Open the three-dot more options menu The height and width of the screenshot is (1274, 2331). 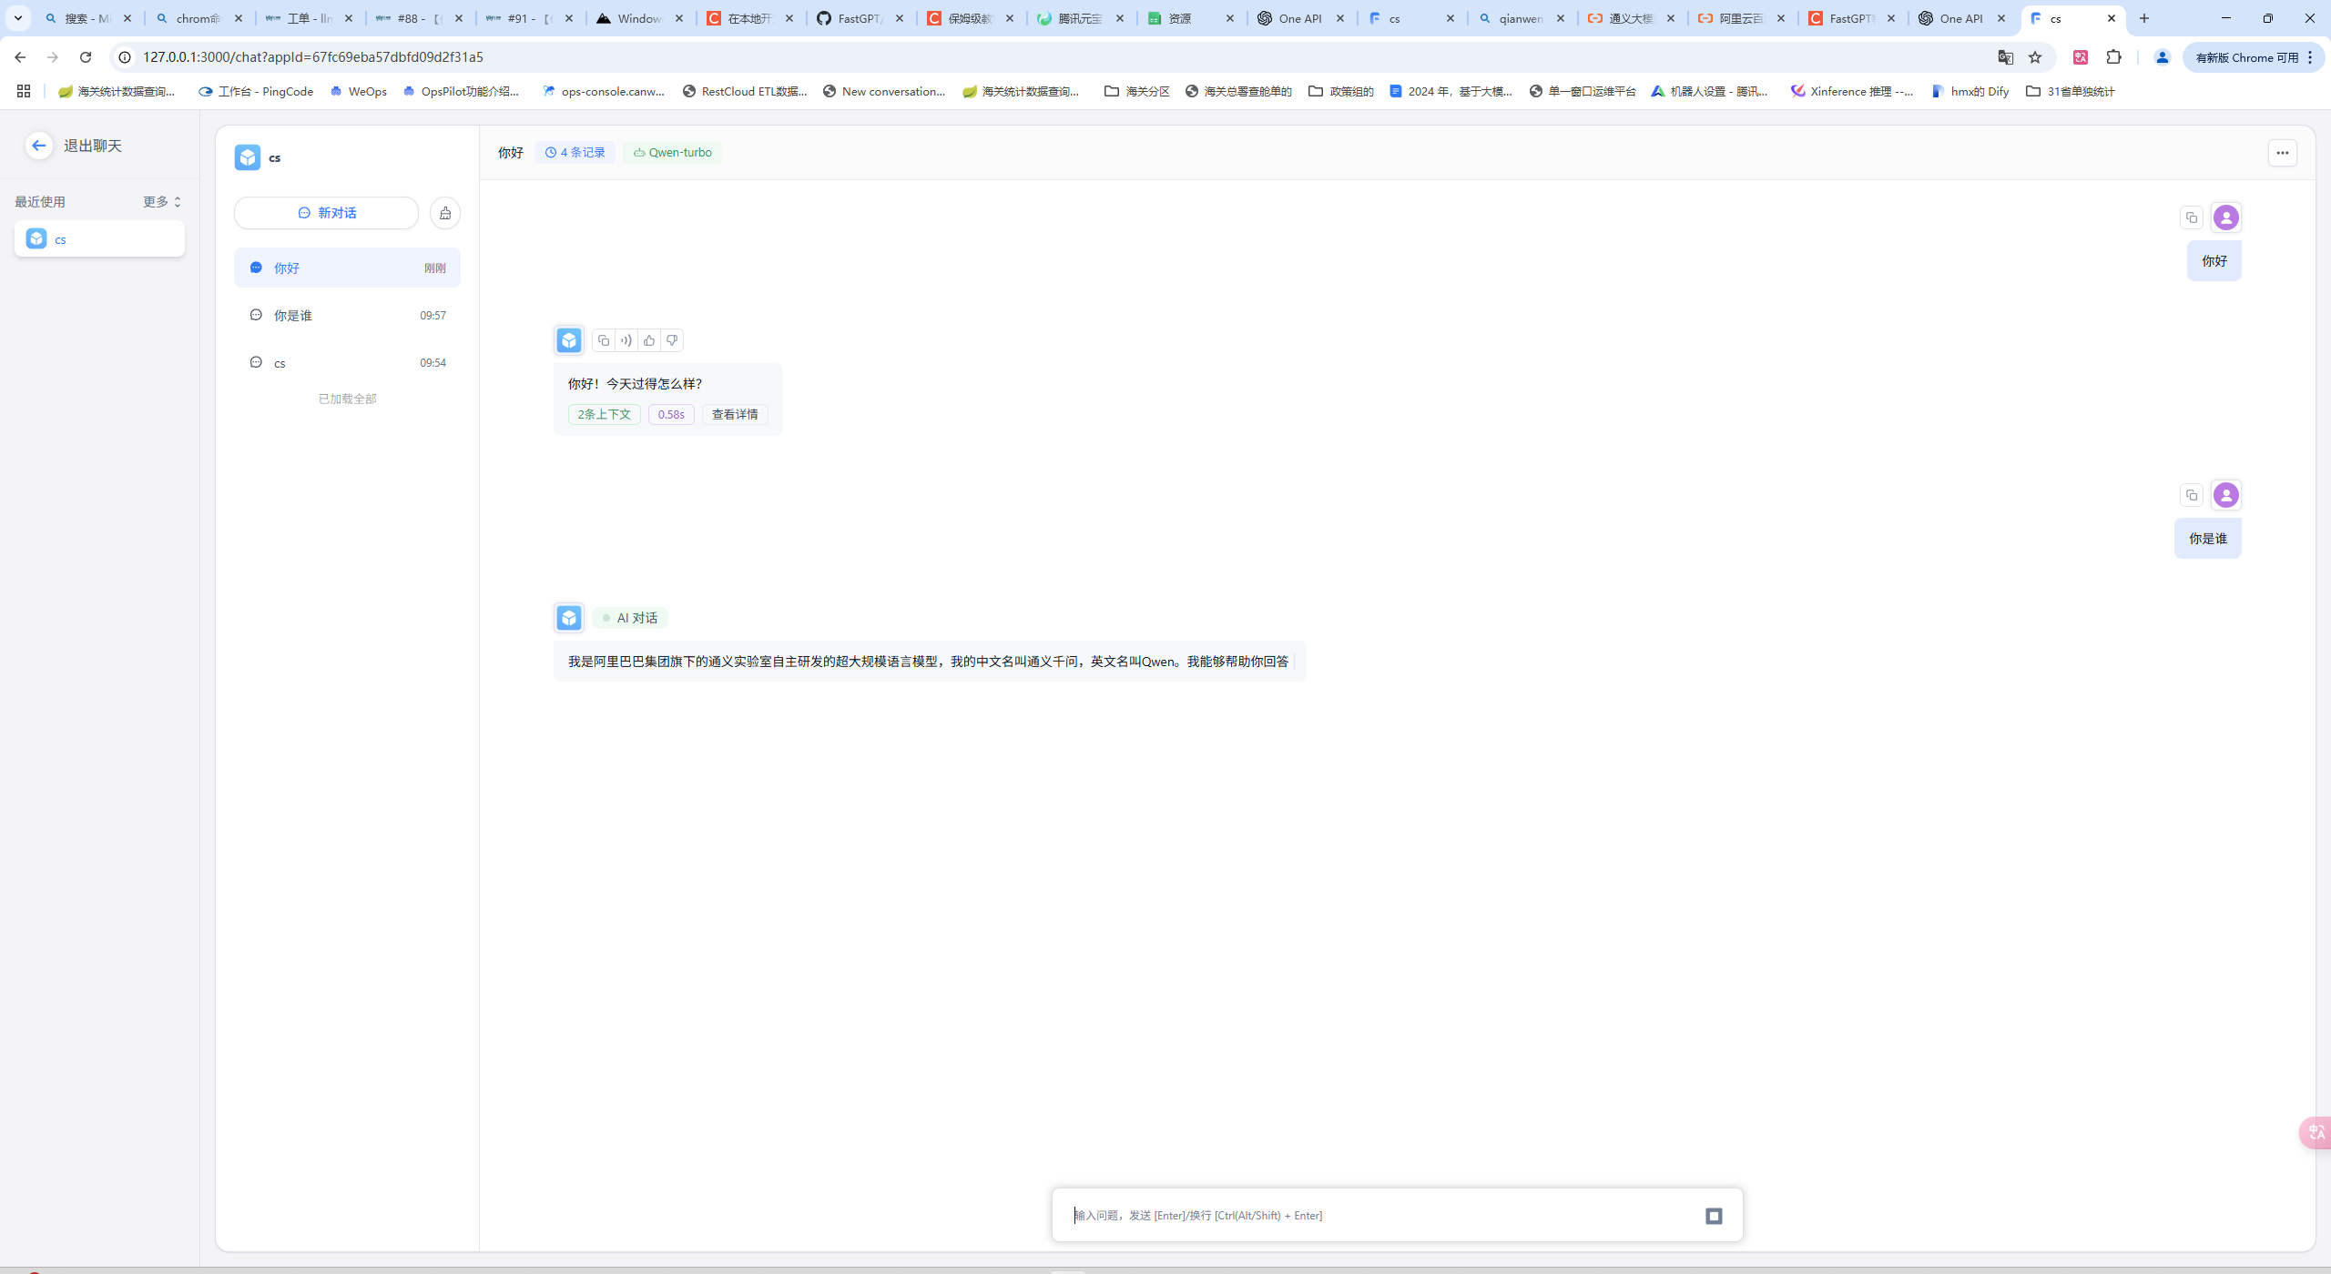pyautogui.click(x=2282, y=153)
